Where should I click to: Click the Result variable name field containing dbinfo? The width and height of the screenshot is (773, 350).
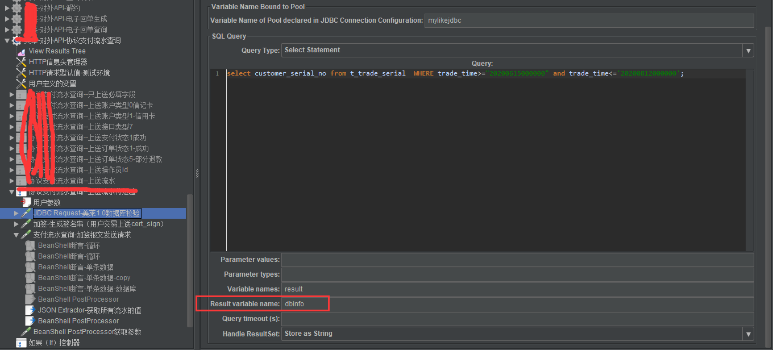click(x=517, y=304)
